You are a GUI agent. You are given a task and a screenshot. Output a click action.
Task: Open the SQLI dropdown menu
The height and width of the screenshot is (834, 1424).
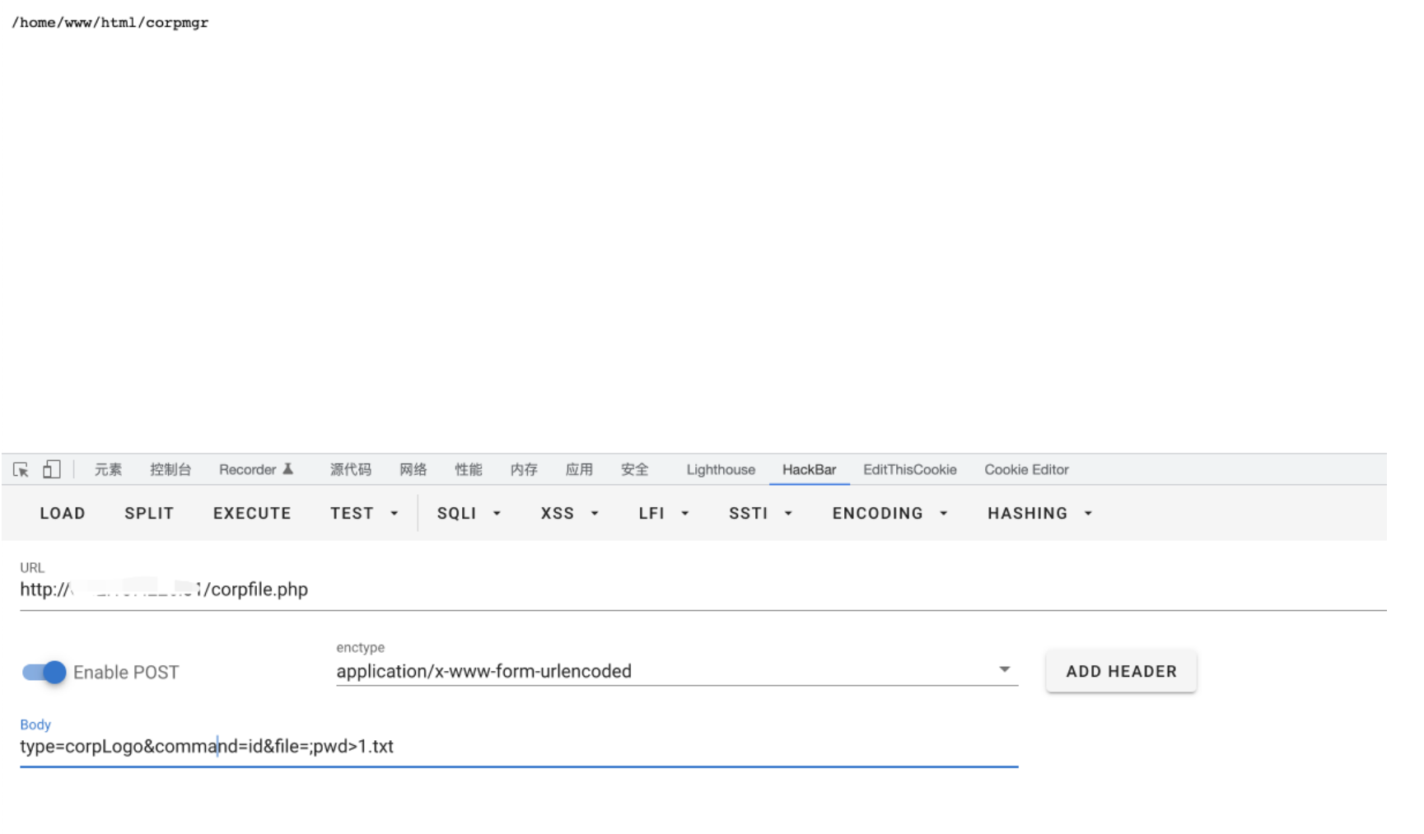click(x=468, y=513)
